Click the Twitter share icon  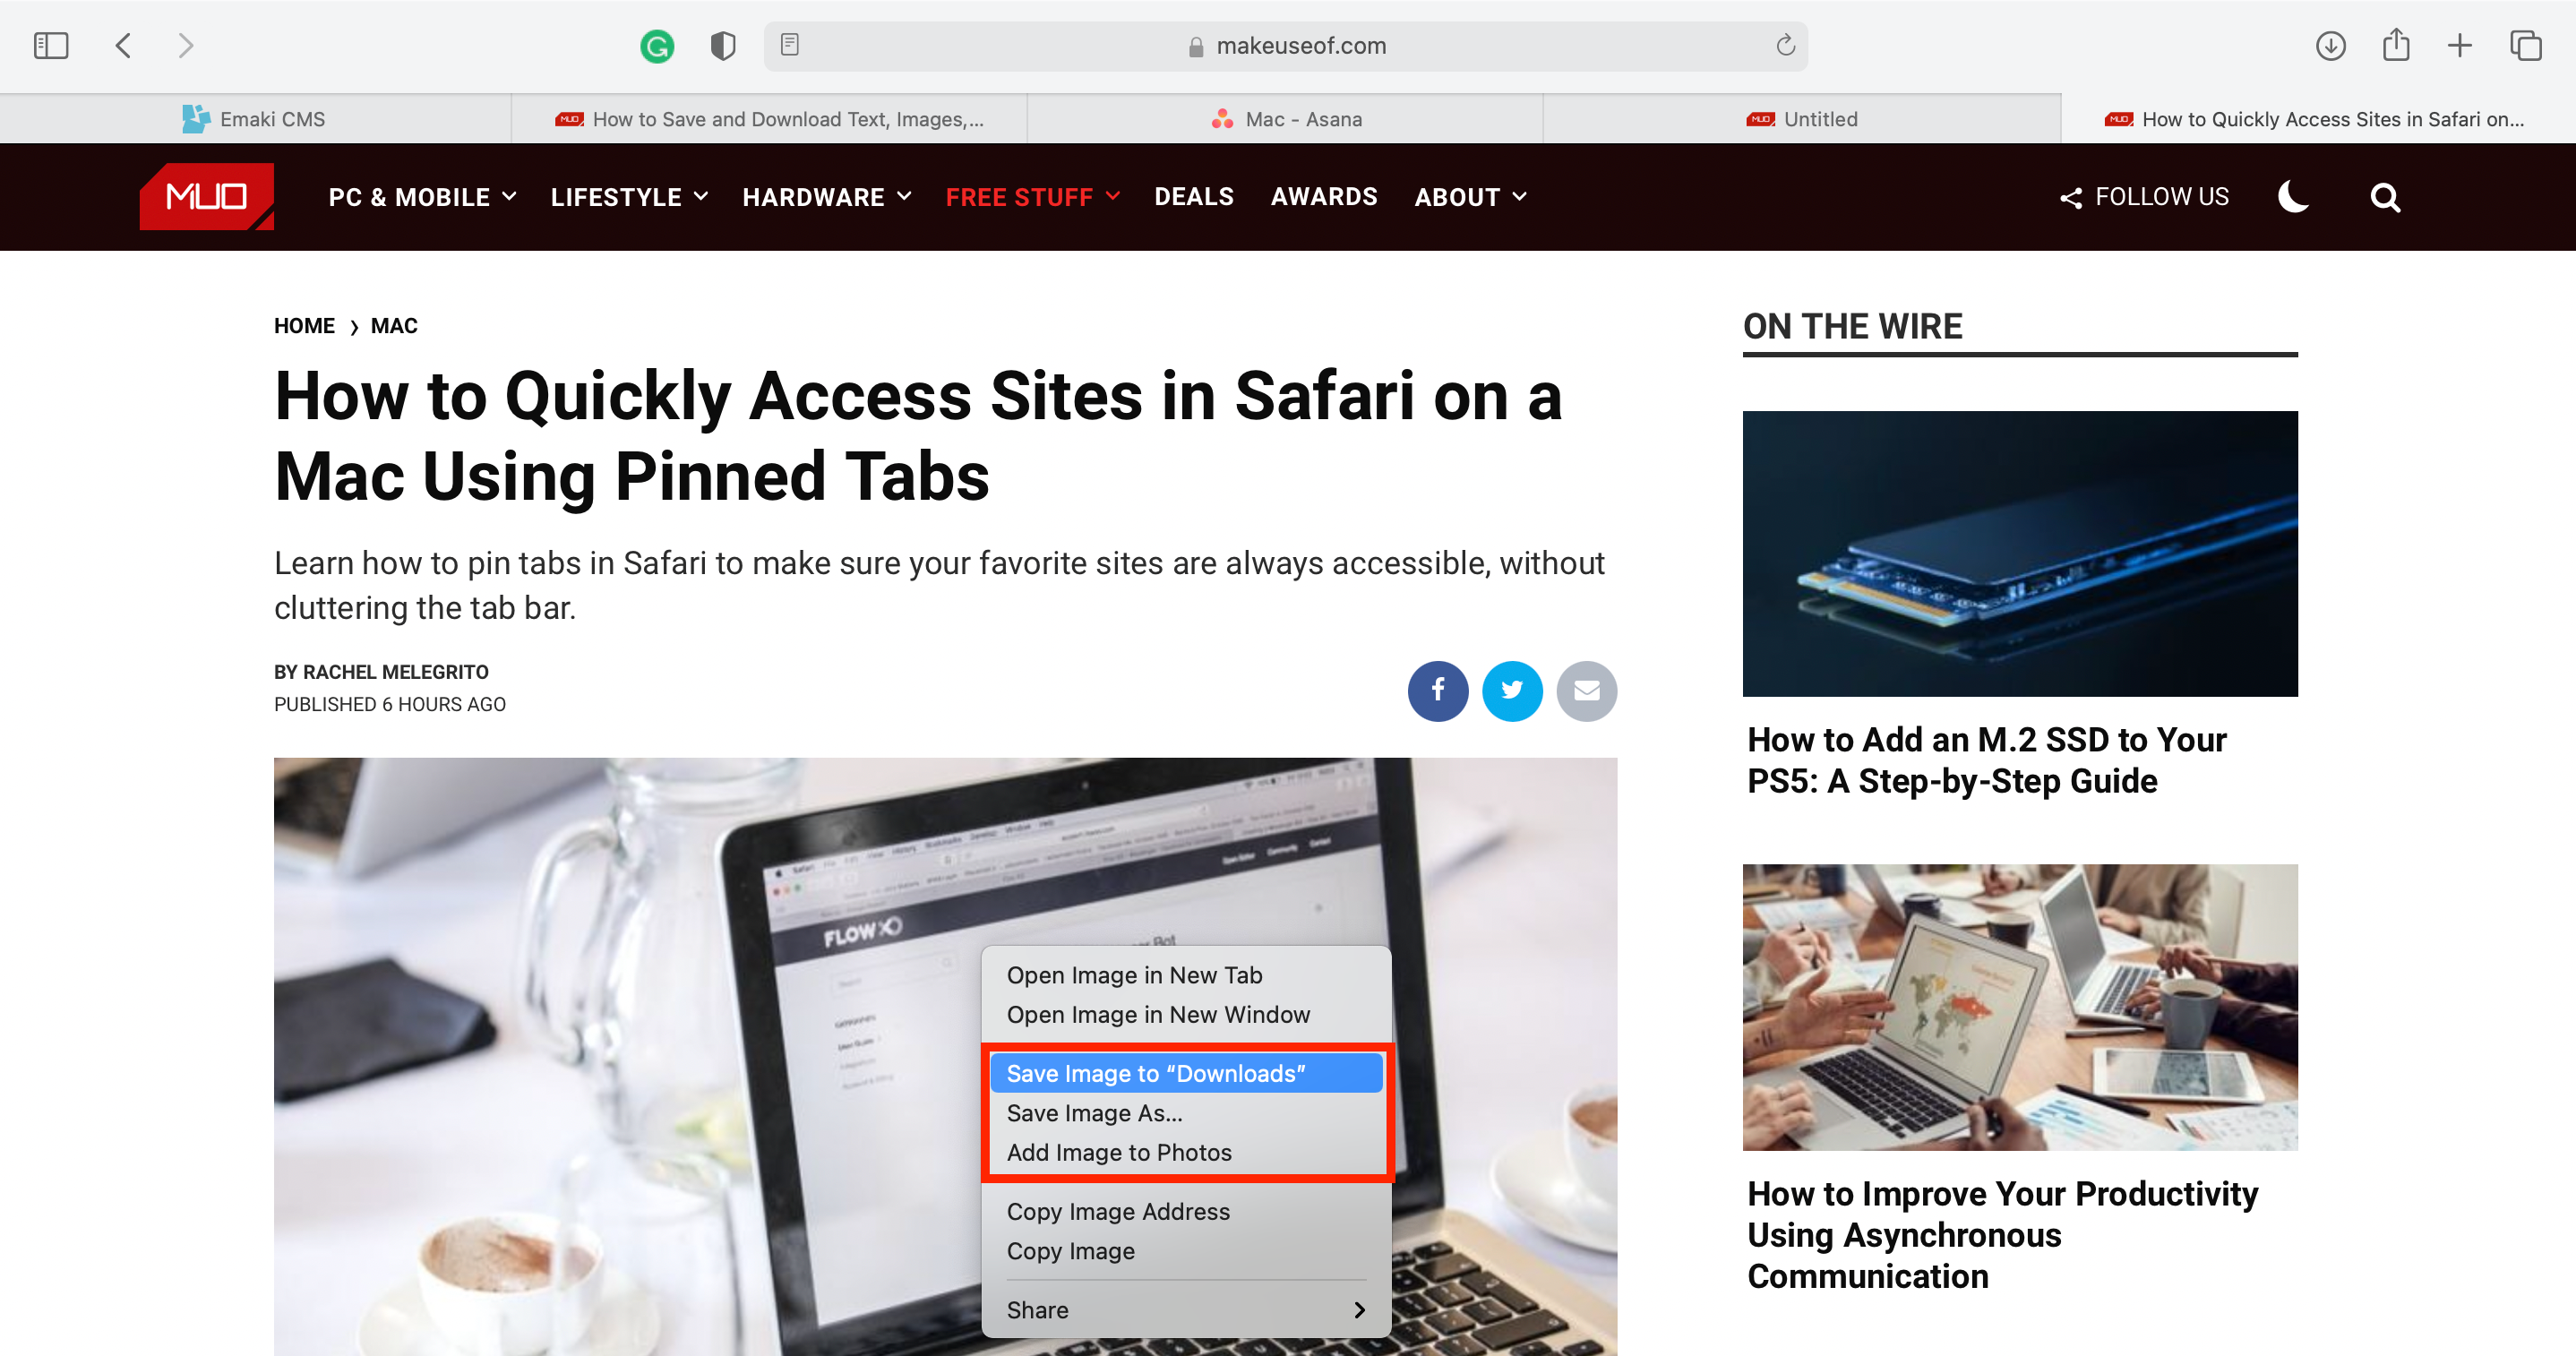1511,690
